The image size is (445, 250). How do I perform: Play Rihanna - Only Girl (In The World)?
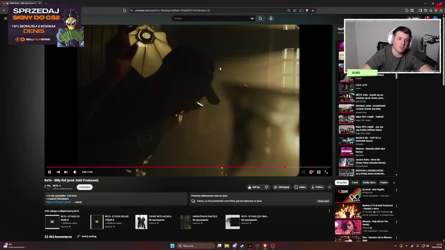point(348,227)
